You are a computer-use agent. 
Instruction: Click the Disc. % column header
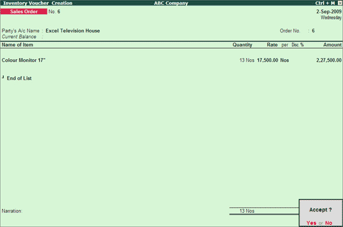[297, 45]
